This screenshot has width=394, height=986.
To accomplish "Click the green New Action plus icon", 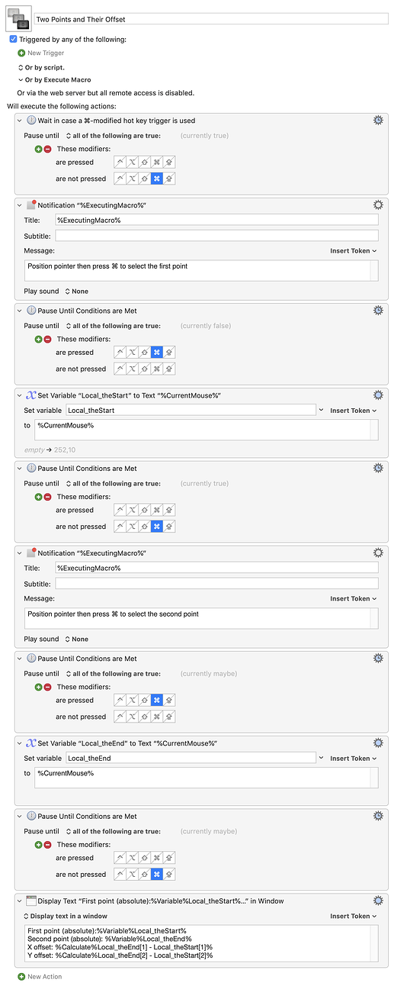I will (x=21, y=976).
